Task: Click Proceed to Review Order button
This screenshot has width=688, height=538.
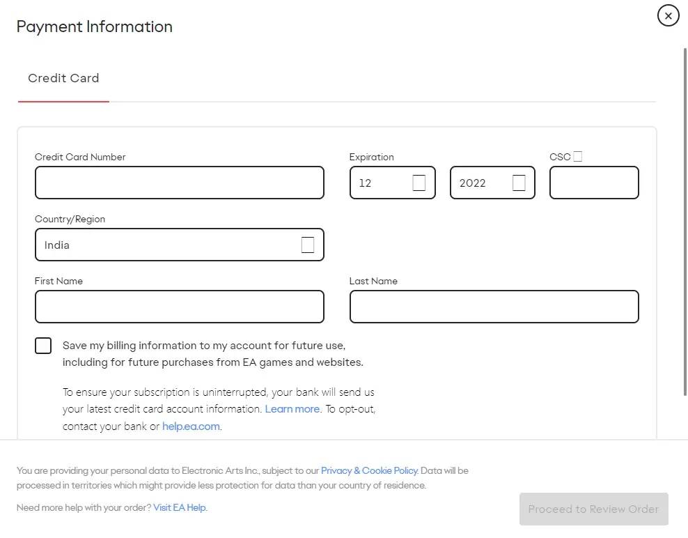Action: tap(594, 509)
